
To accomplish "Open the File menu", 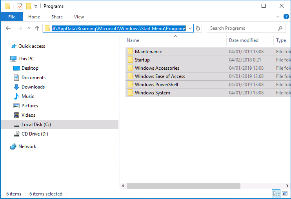I will (11, 17).
